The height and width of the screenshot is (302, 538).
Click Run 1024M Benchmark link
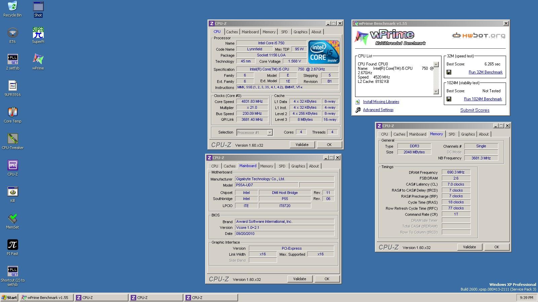pos(483,99)
